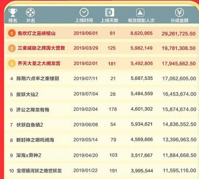Image resolution: width=199 pixels, height=179 pixels.
Task: Click the clock release date icon
Action: tap(84, 12)
